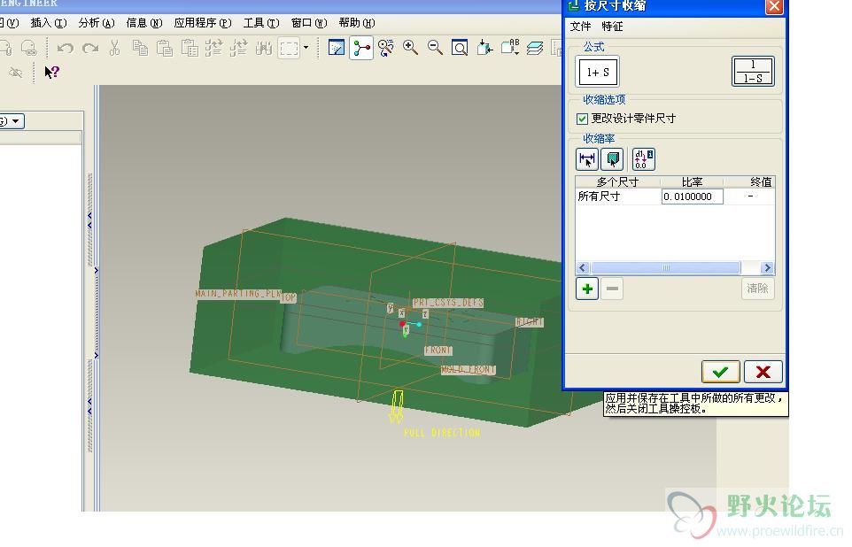Click the 比率 column header
The width and height of the screenshot is (852, 547).
692,182
